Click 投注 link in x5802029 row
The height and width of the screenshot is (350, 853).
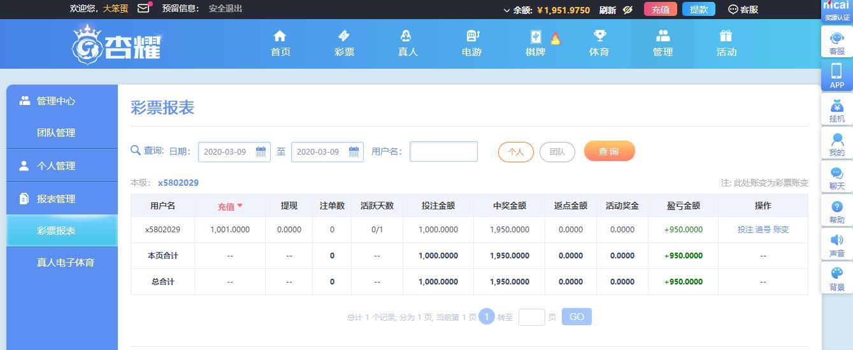[745, 230]
